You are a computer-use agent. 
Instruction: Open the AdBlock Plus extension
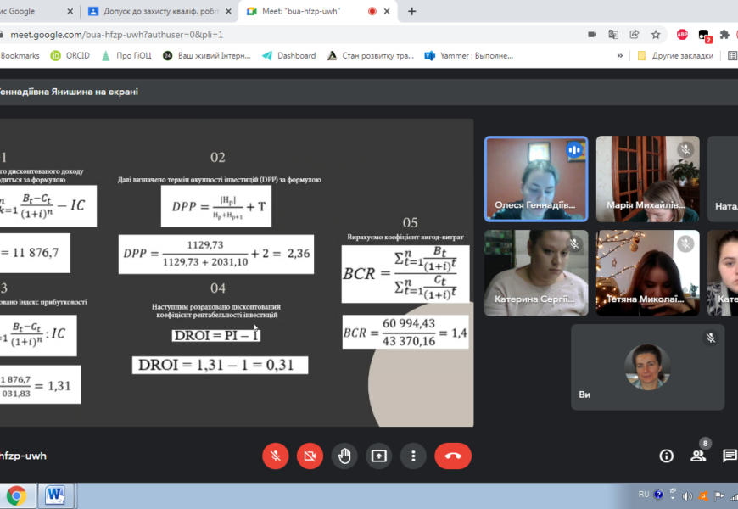pos(682,35)
